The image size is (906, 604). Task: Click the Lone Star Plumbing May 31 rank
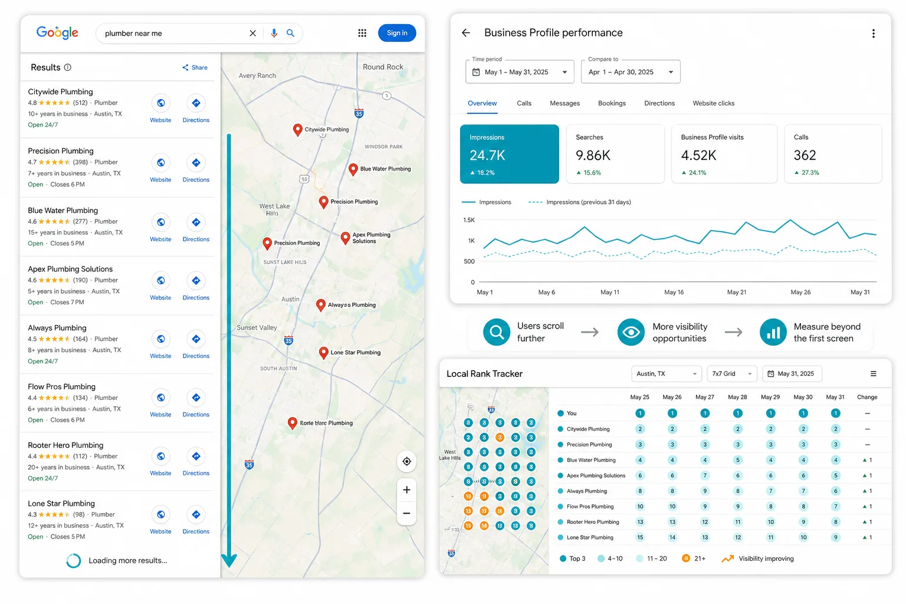pos(835,537)
